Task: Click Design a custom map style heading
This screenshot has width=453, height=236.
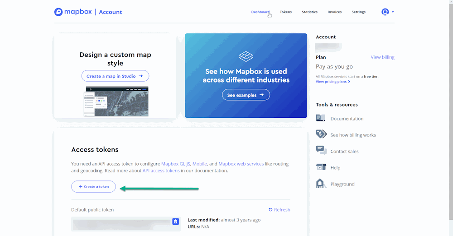Action: pos(115,59)
